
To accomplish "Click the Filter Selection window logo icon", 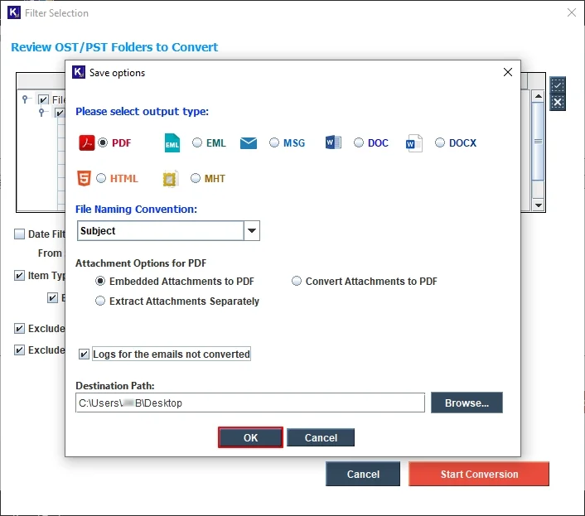I will point(14,12).
